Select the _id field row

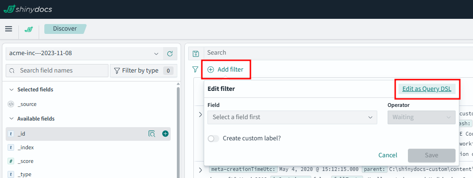click(88, 134)
